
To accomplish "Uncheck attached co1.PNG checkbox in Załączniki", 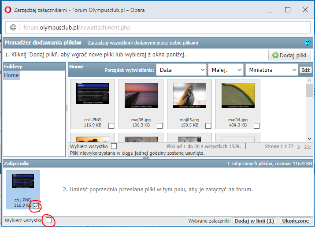I will tap(36, 205).
